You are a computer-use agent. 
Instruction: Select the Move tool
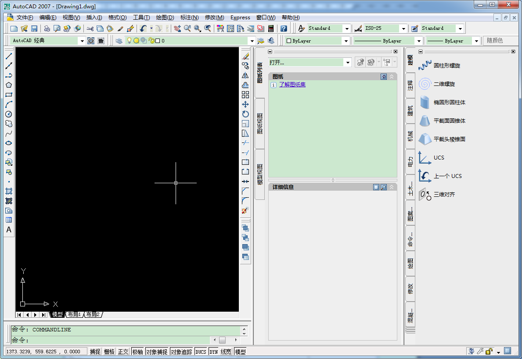245,104
